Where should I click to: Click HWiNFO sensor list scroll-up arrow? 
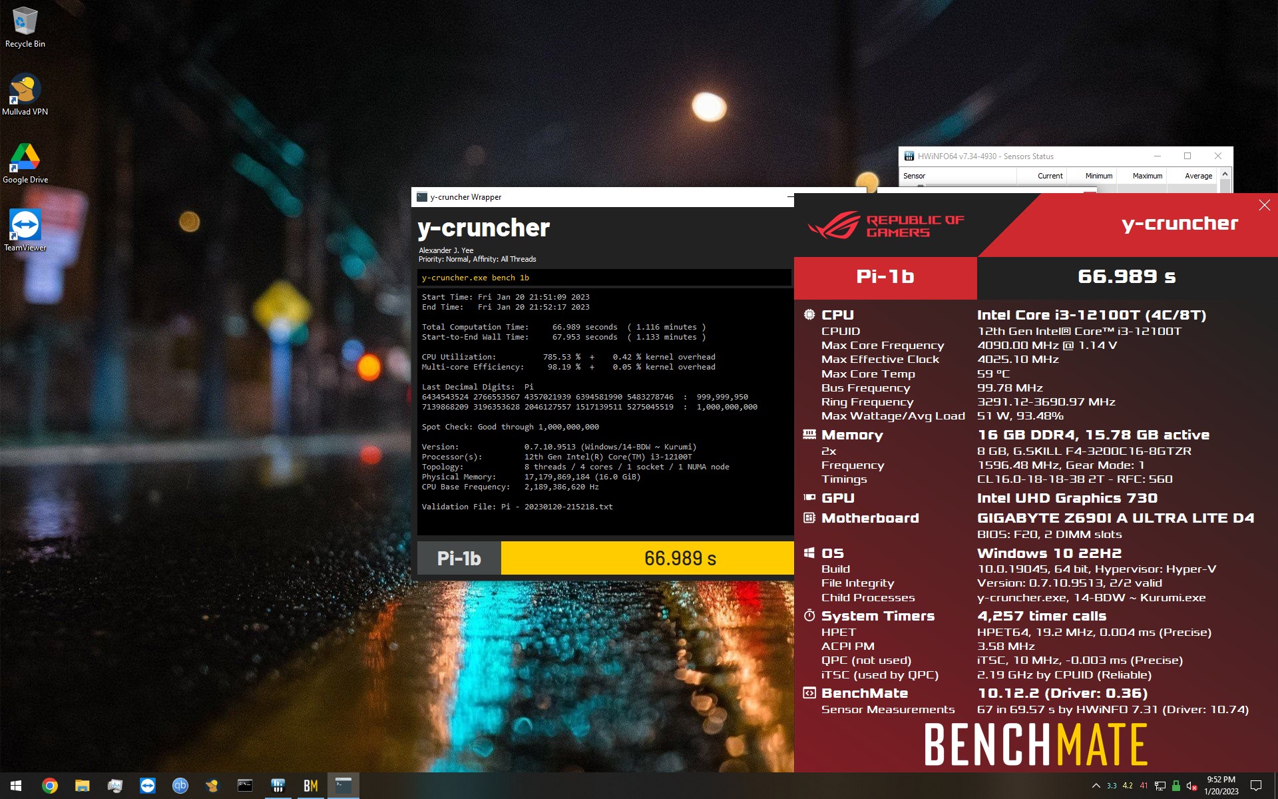(x=1225, y=174)
